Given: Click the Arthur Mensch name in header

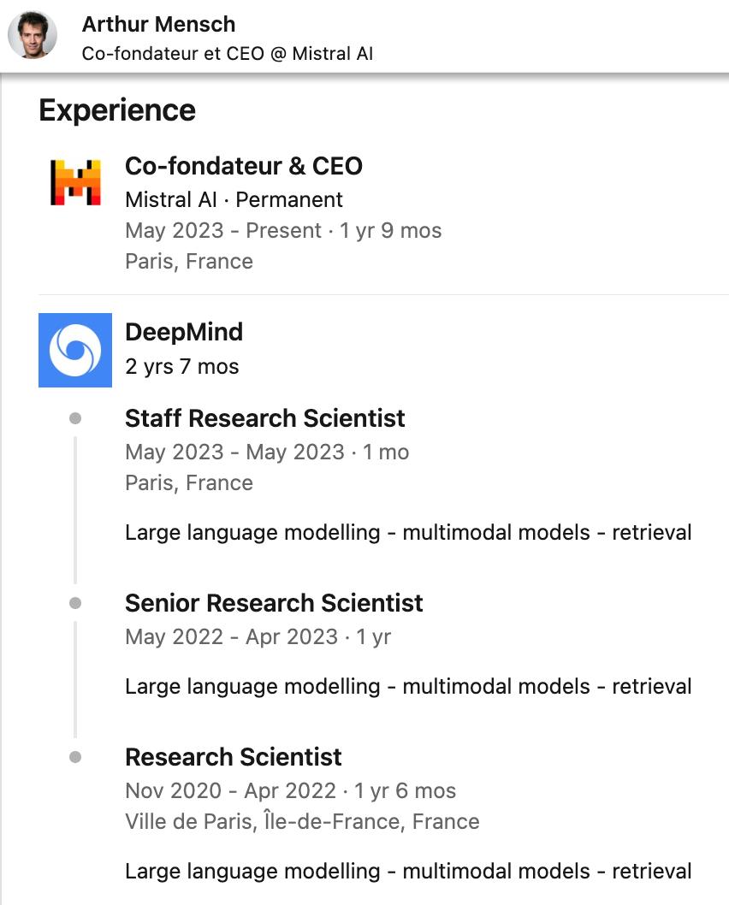Looking at the screenshot, I should 158,25.
